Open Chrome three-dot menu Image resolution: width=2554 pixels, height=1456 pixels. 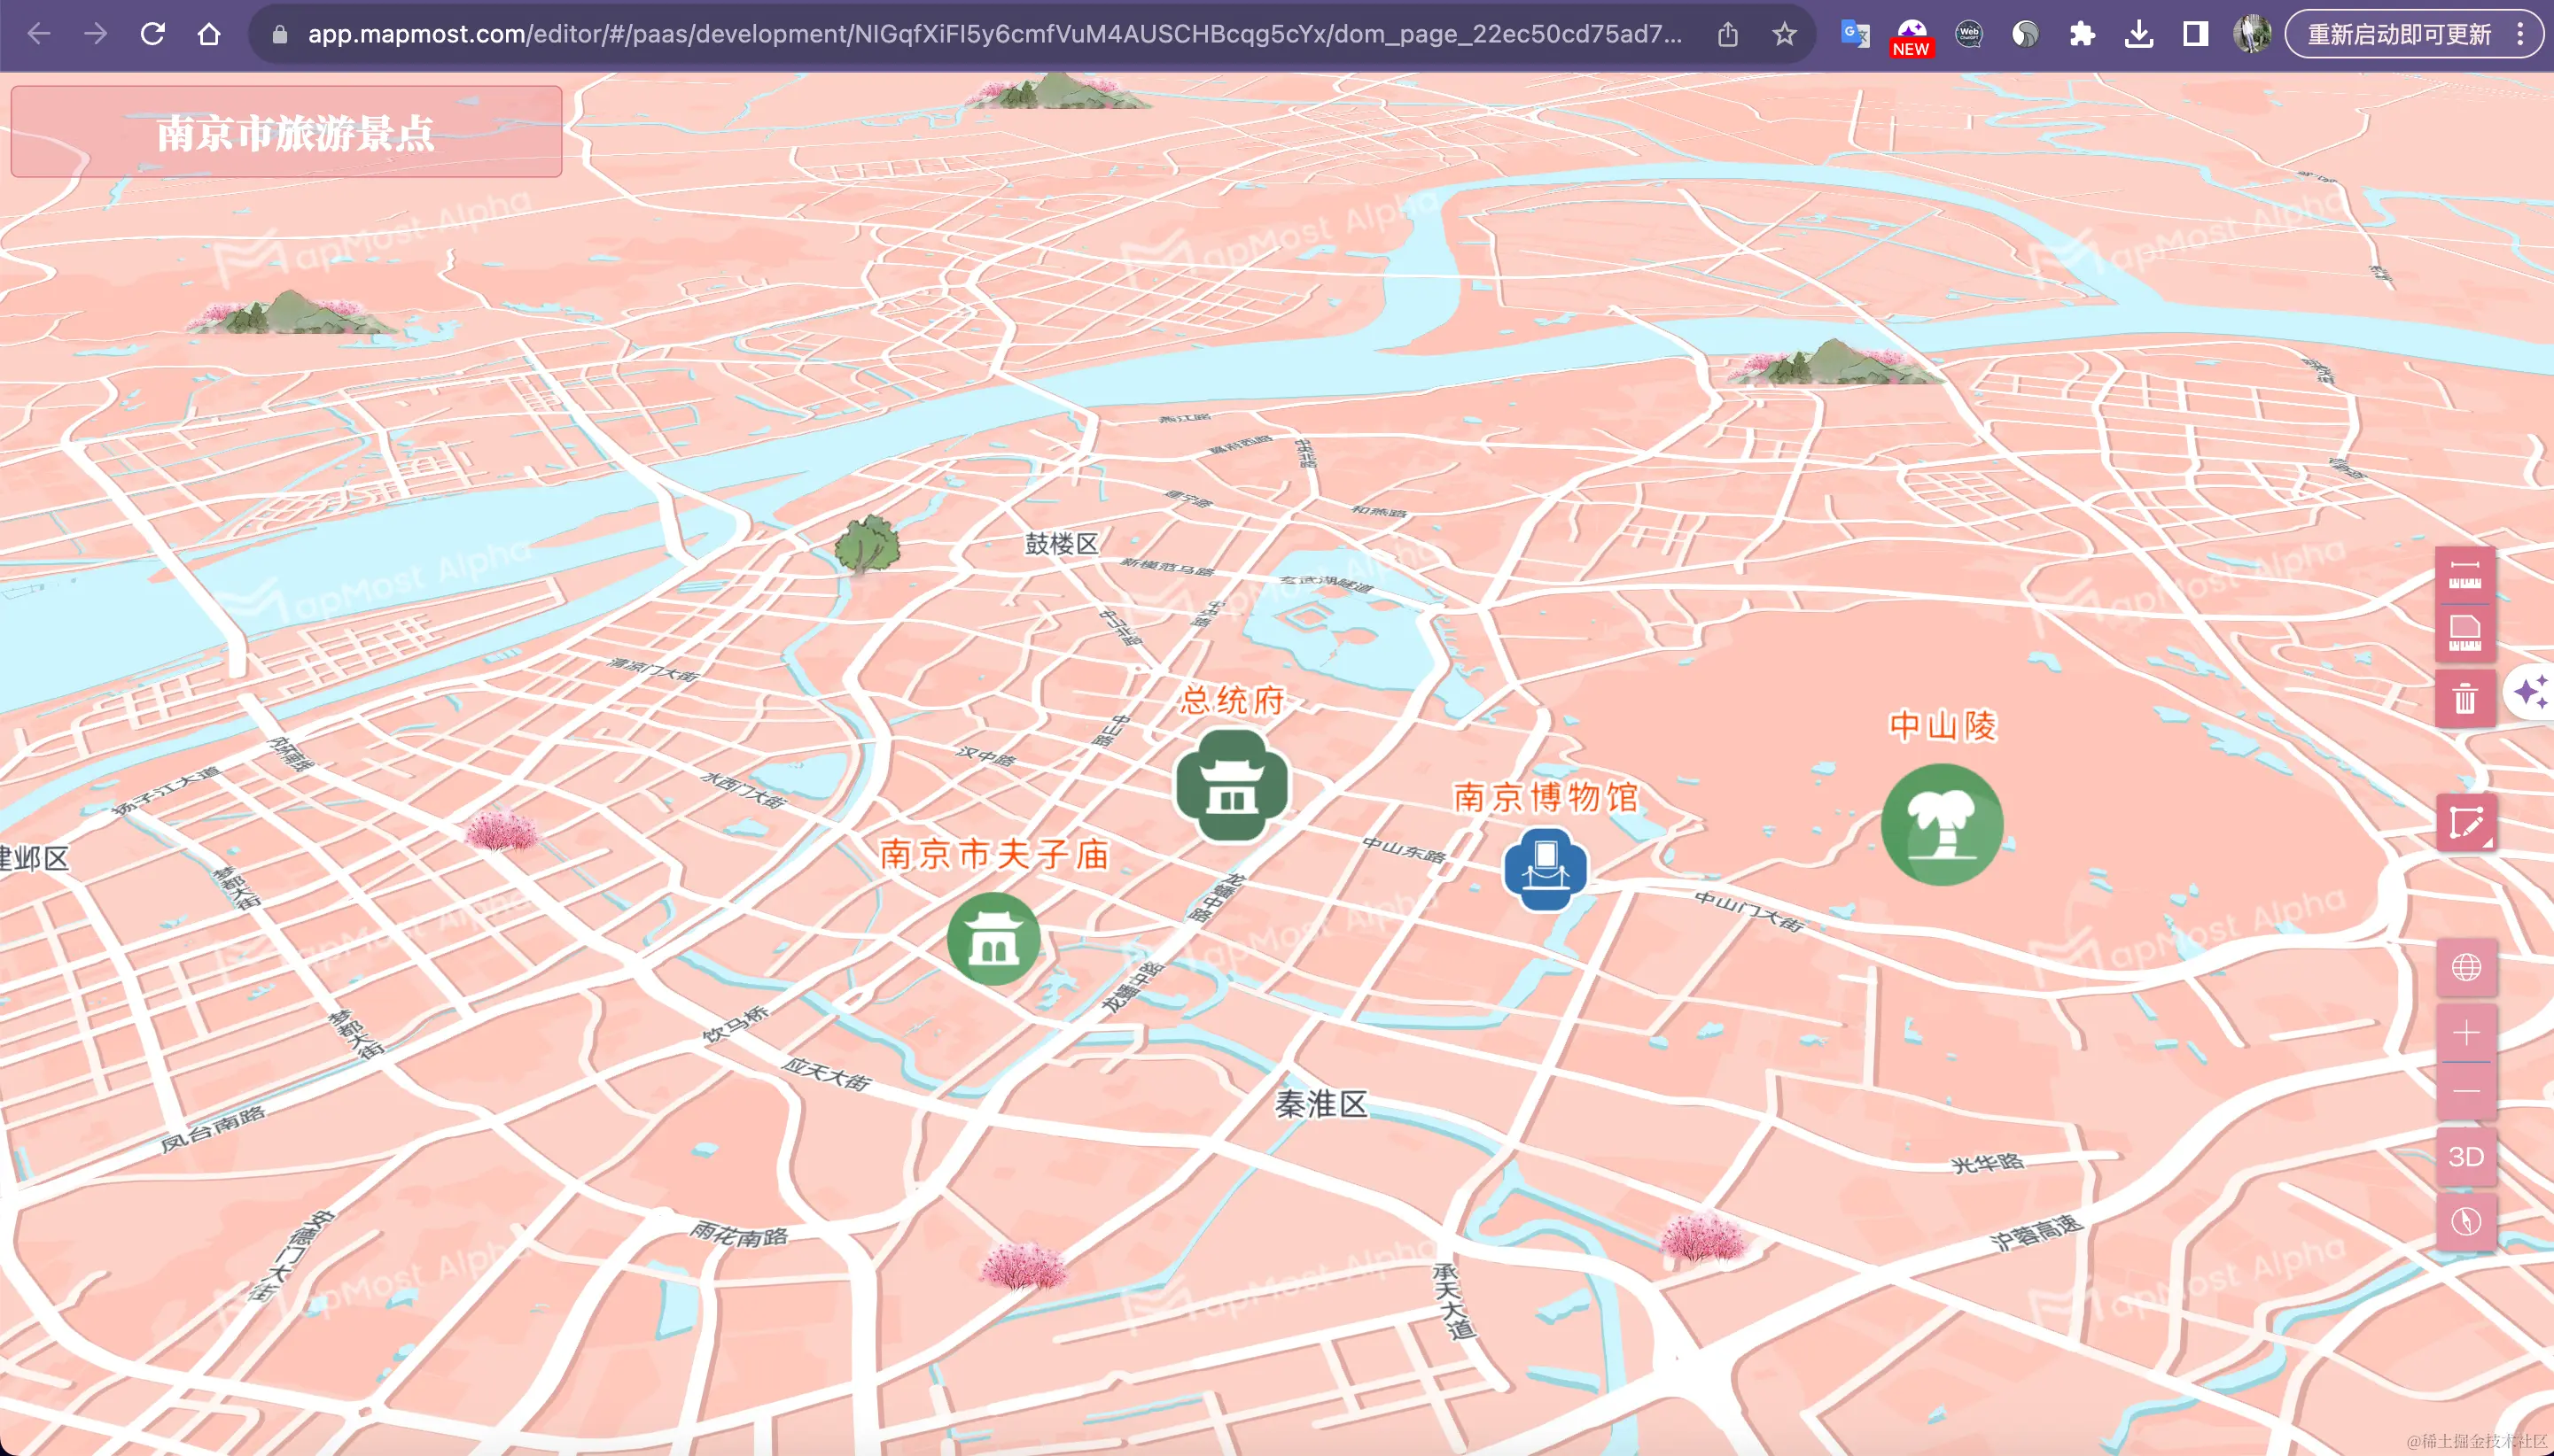(x=2521, y=34)
